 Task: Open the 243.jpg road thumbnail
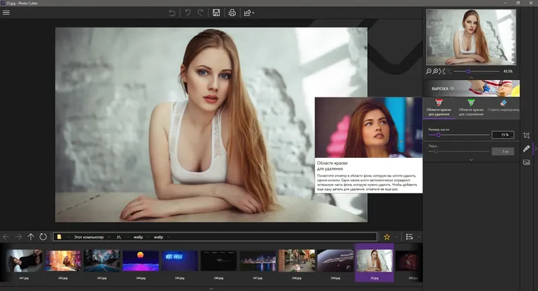[x=102, y=261]
